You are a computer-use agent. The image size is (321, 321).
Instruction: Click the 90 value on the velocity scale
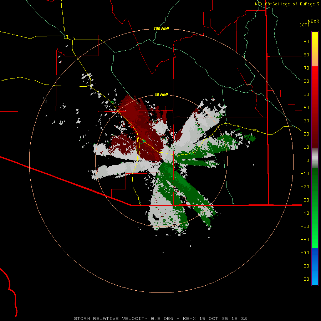(306, 42)
